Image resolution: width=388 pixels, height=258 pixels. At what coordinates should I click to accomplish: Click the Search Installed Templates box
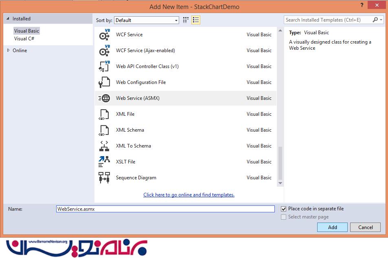(328, 20)
